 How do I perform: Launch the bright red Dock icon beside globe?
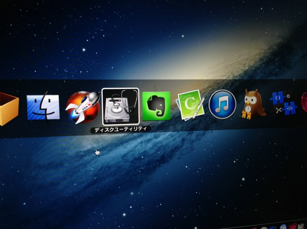click(293, 226)
